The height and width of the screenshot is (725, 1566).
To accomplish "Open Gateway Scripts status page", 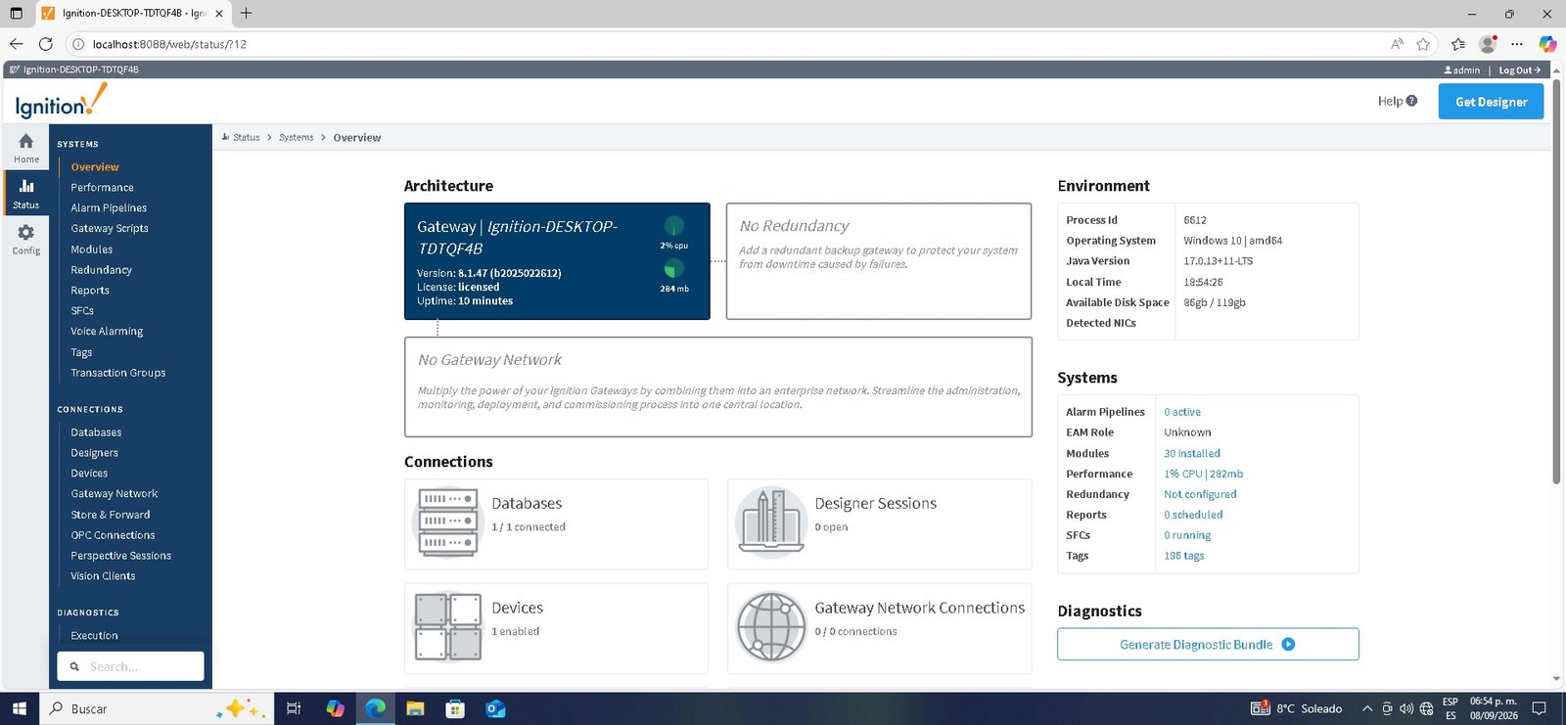I will click(x=110, y=228).
